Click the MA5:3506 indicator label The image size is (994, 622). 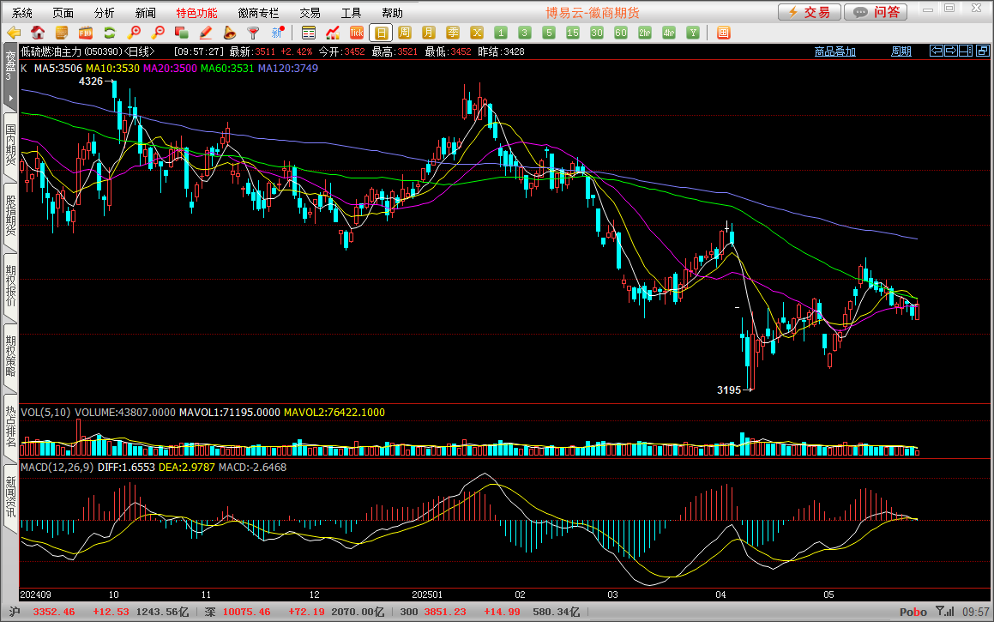(x=58, y=69)
